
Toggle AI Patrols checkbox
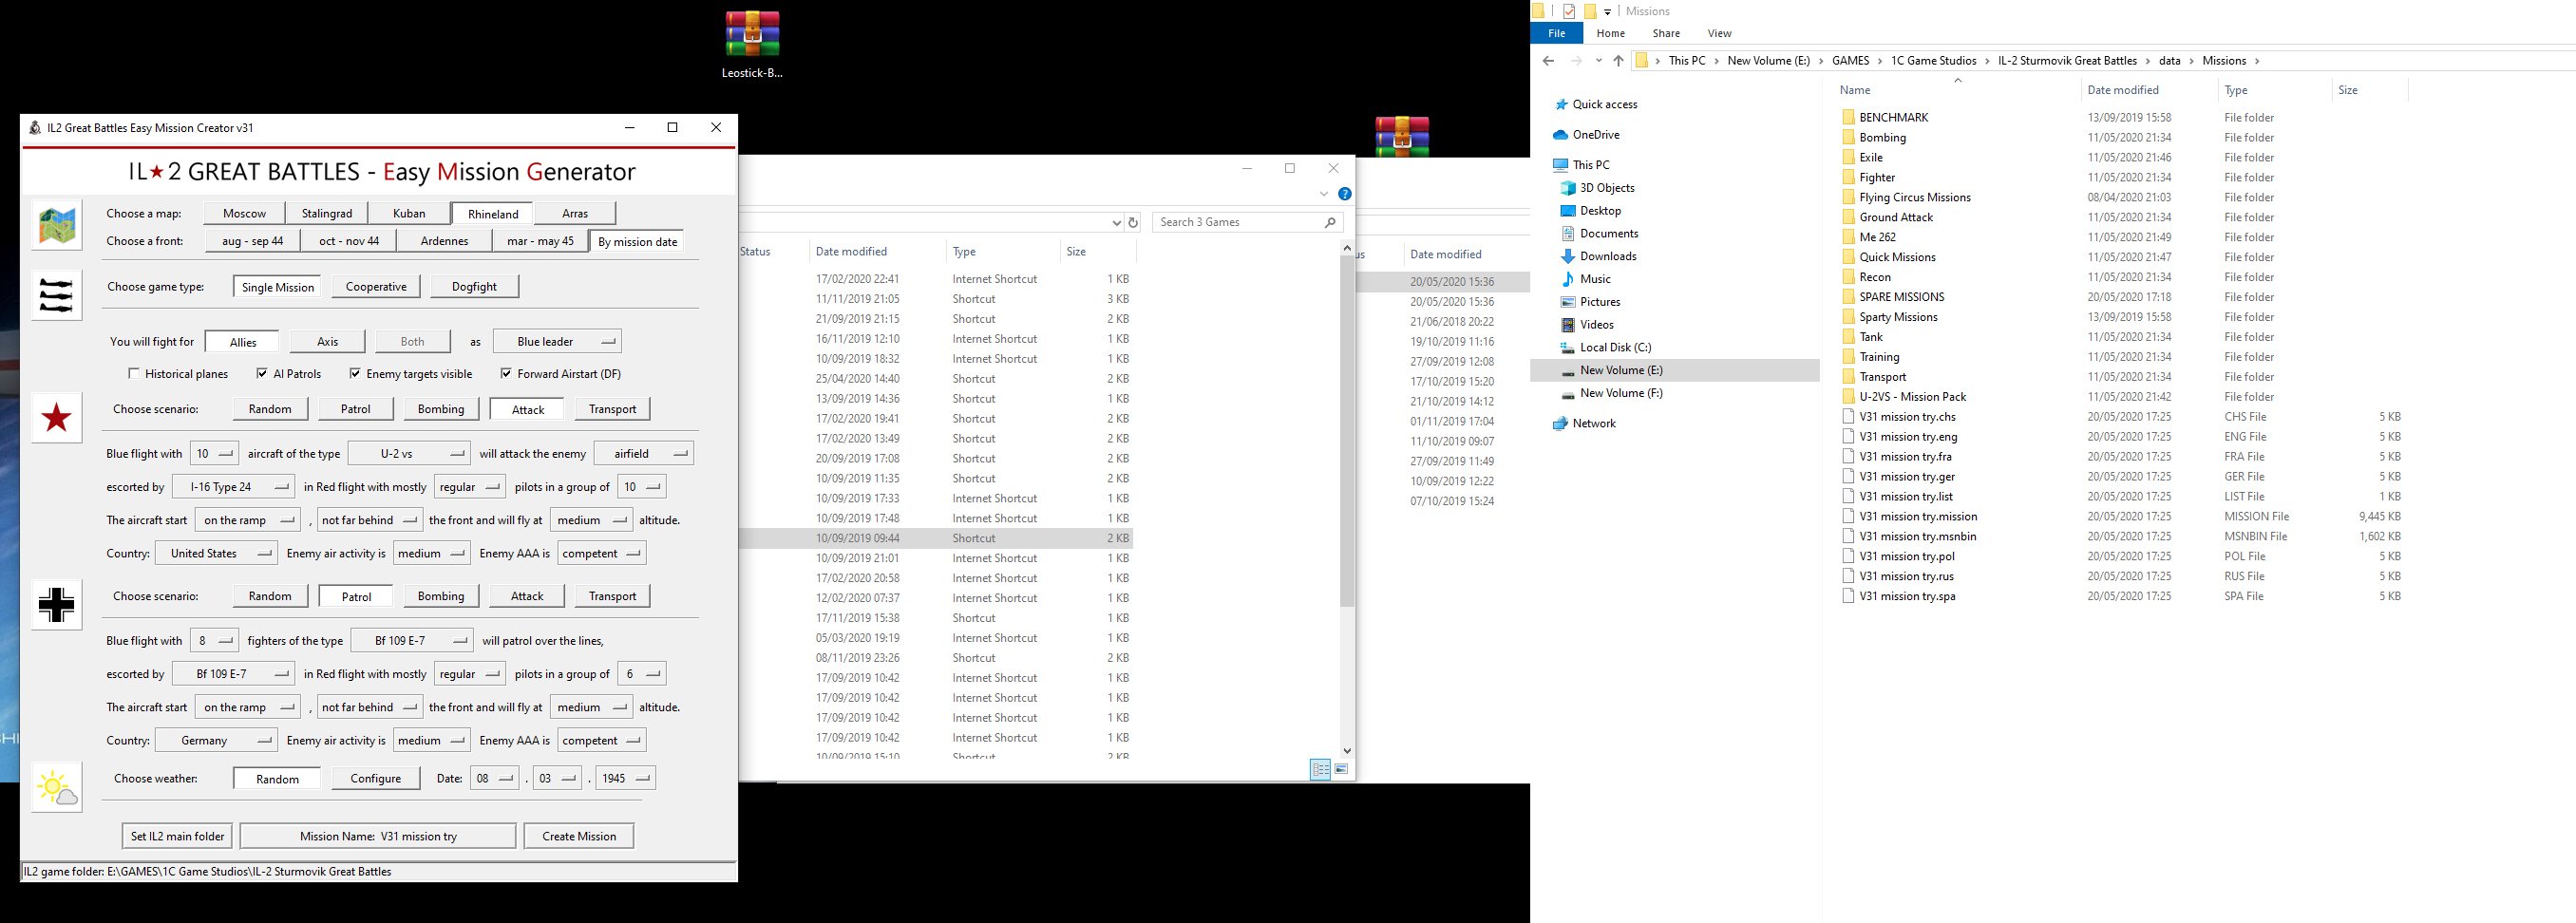[262, 374]
